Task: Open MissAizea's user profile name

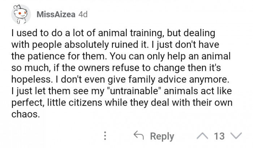Action: (56, 15)
